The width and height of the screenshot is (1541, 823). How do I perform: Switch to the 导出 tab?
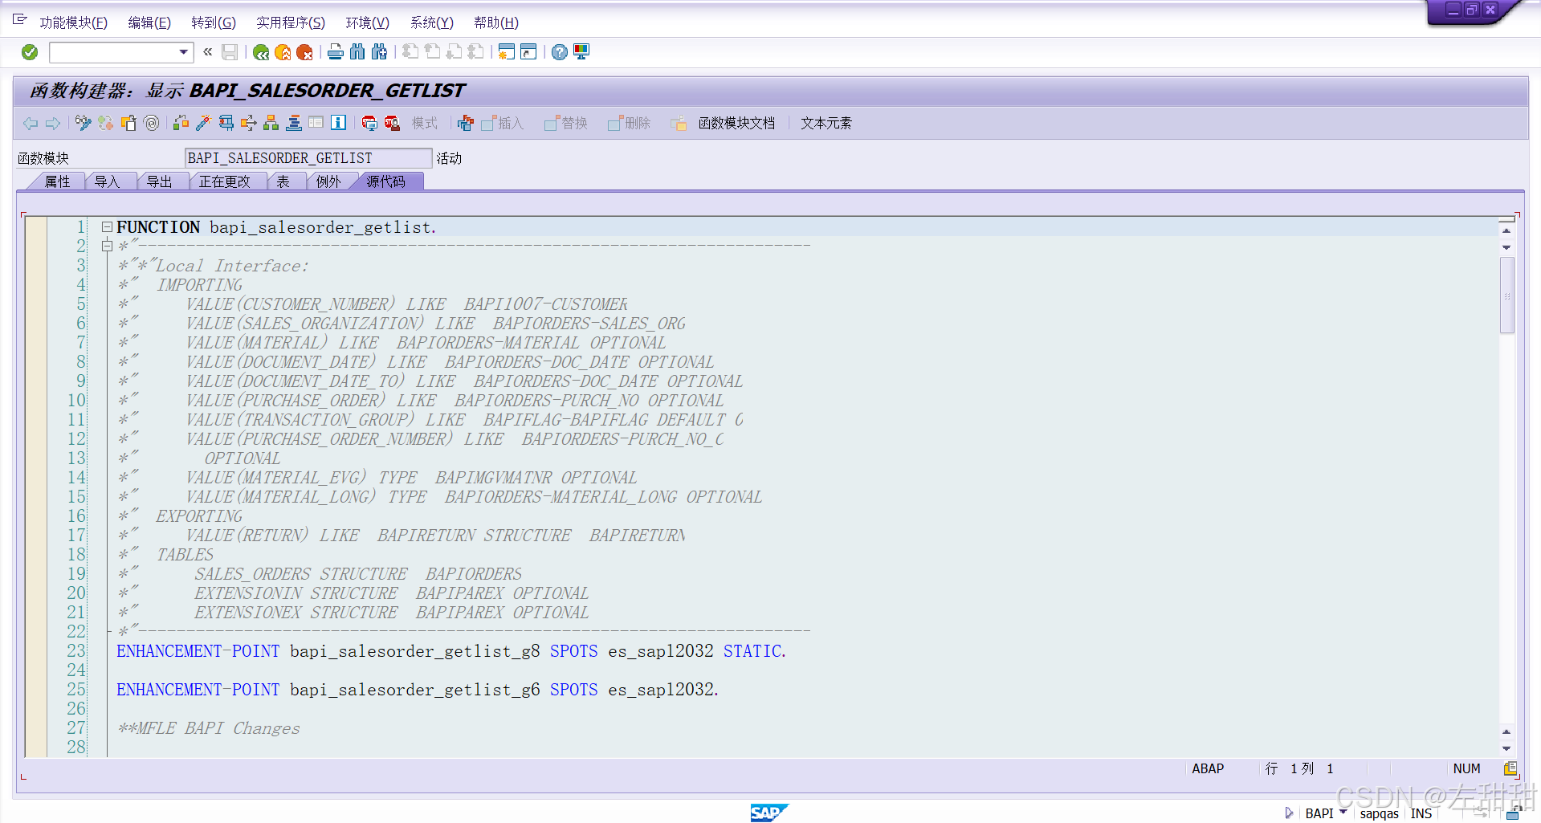pos(159,181)
